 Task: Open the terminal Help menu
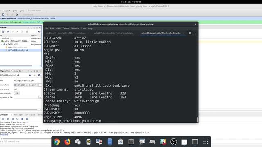point(90,29)
